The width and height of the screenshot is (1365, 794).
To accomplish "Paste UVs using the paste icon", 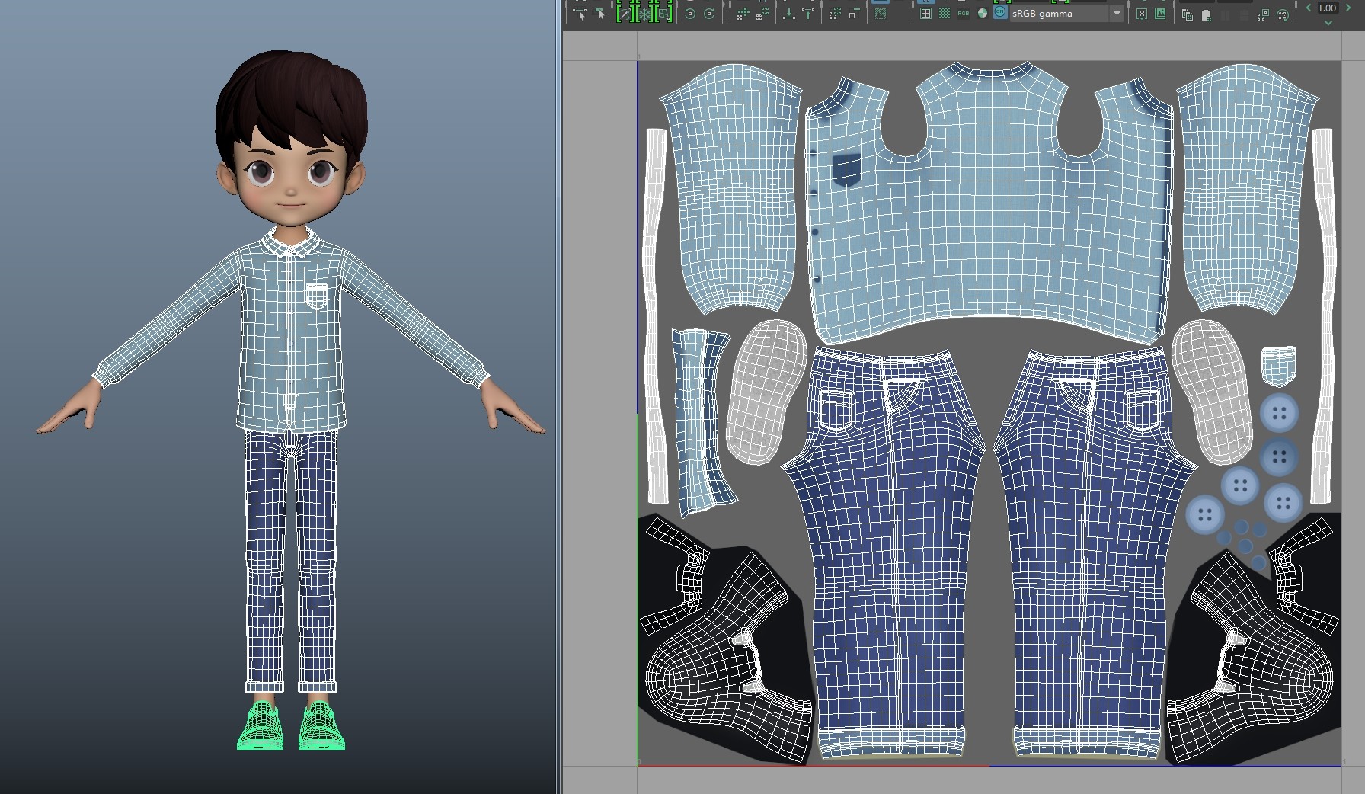I will pos(1206,14).
